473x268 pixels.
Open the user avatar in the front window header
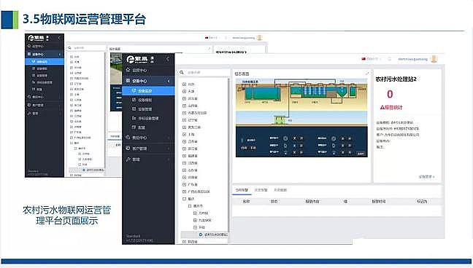[x=434, y=59]
